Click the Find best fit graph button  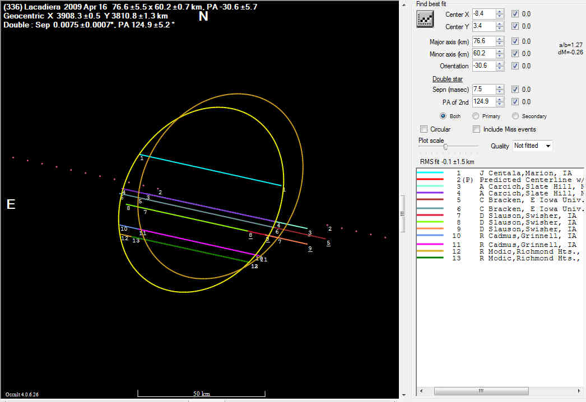(425, 20)
